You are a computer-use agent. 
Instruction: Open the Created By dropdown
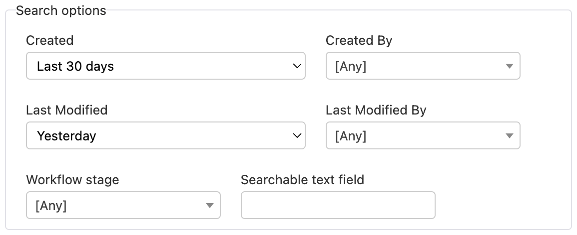[423, 66]
